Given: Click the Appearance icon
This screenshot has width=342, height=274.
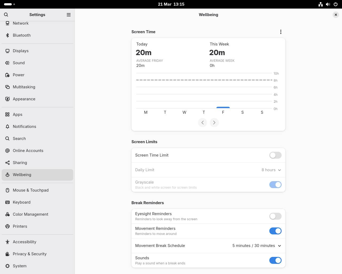Looking at the screenshot, I should 7,99.
